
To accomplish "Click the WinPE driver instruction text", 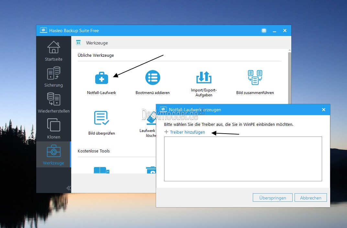I will 229,125.
